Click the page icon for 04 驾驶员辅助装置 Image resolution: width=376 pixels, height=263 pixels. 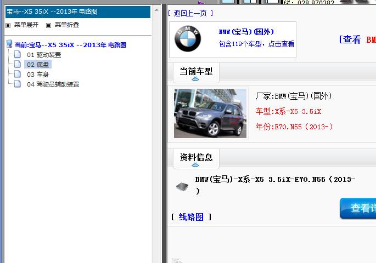pyautogui.click(x=17, y=84)
